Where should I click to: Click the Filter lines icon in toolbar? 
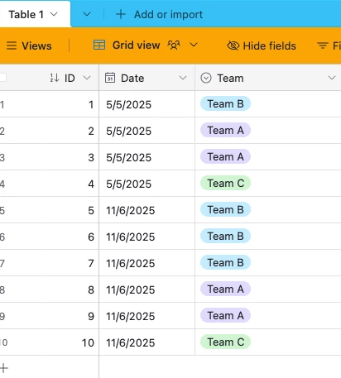[x=322, y=45]
